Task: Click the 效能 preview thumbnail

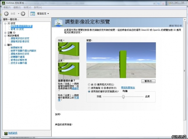Action: pos(68,51)
